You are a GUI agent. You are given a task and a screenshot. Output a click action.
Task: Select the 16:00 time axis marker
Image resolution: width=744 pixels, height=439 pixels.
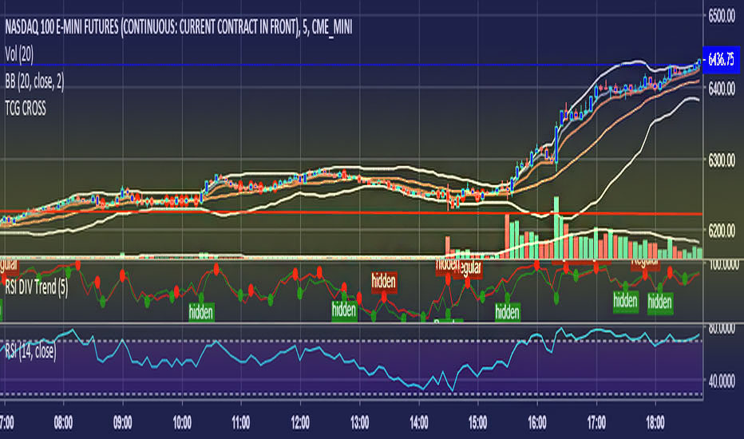click(537, 421)
